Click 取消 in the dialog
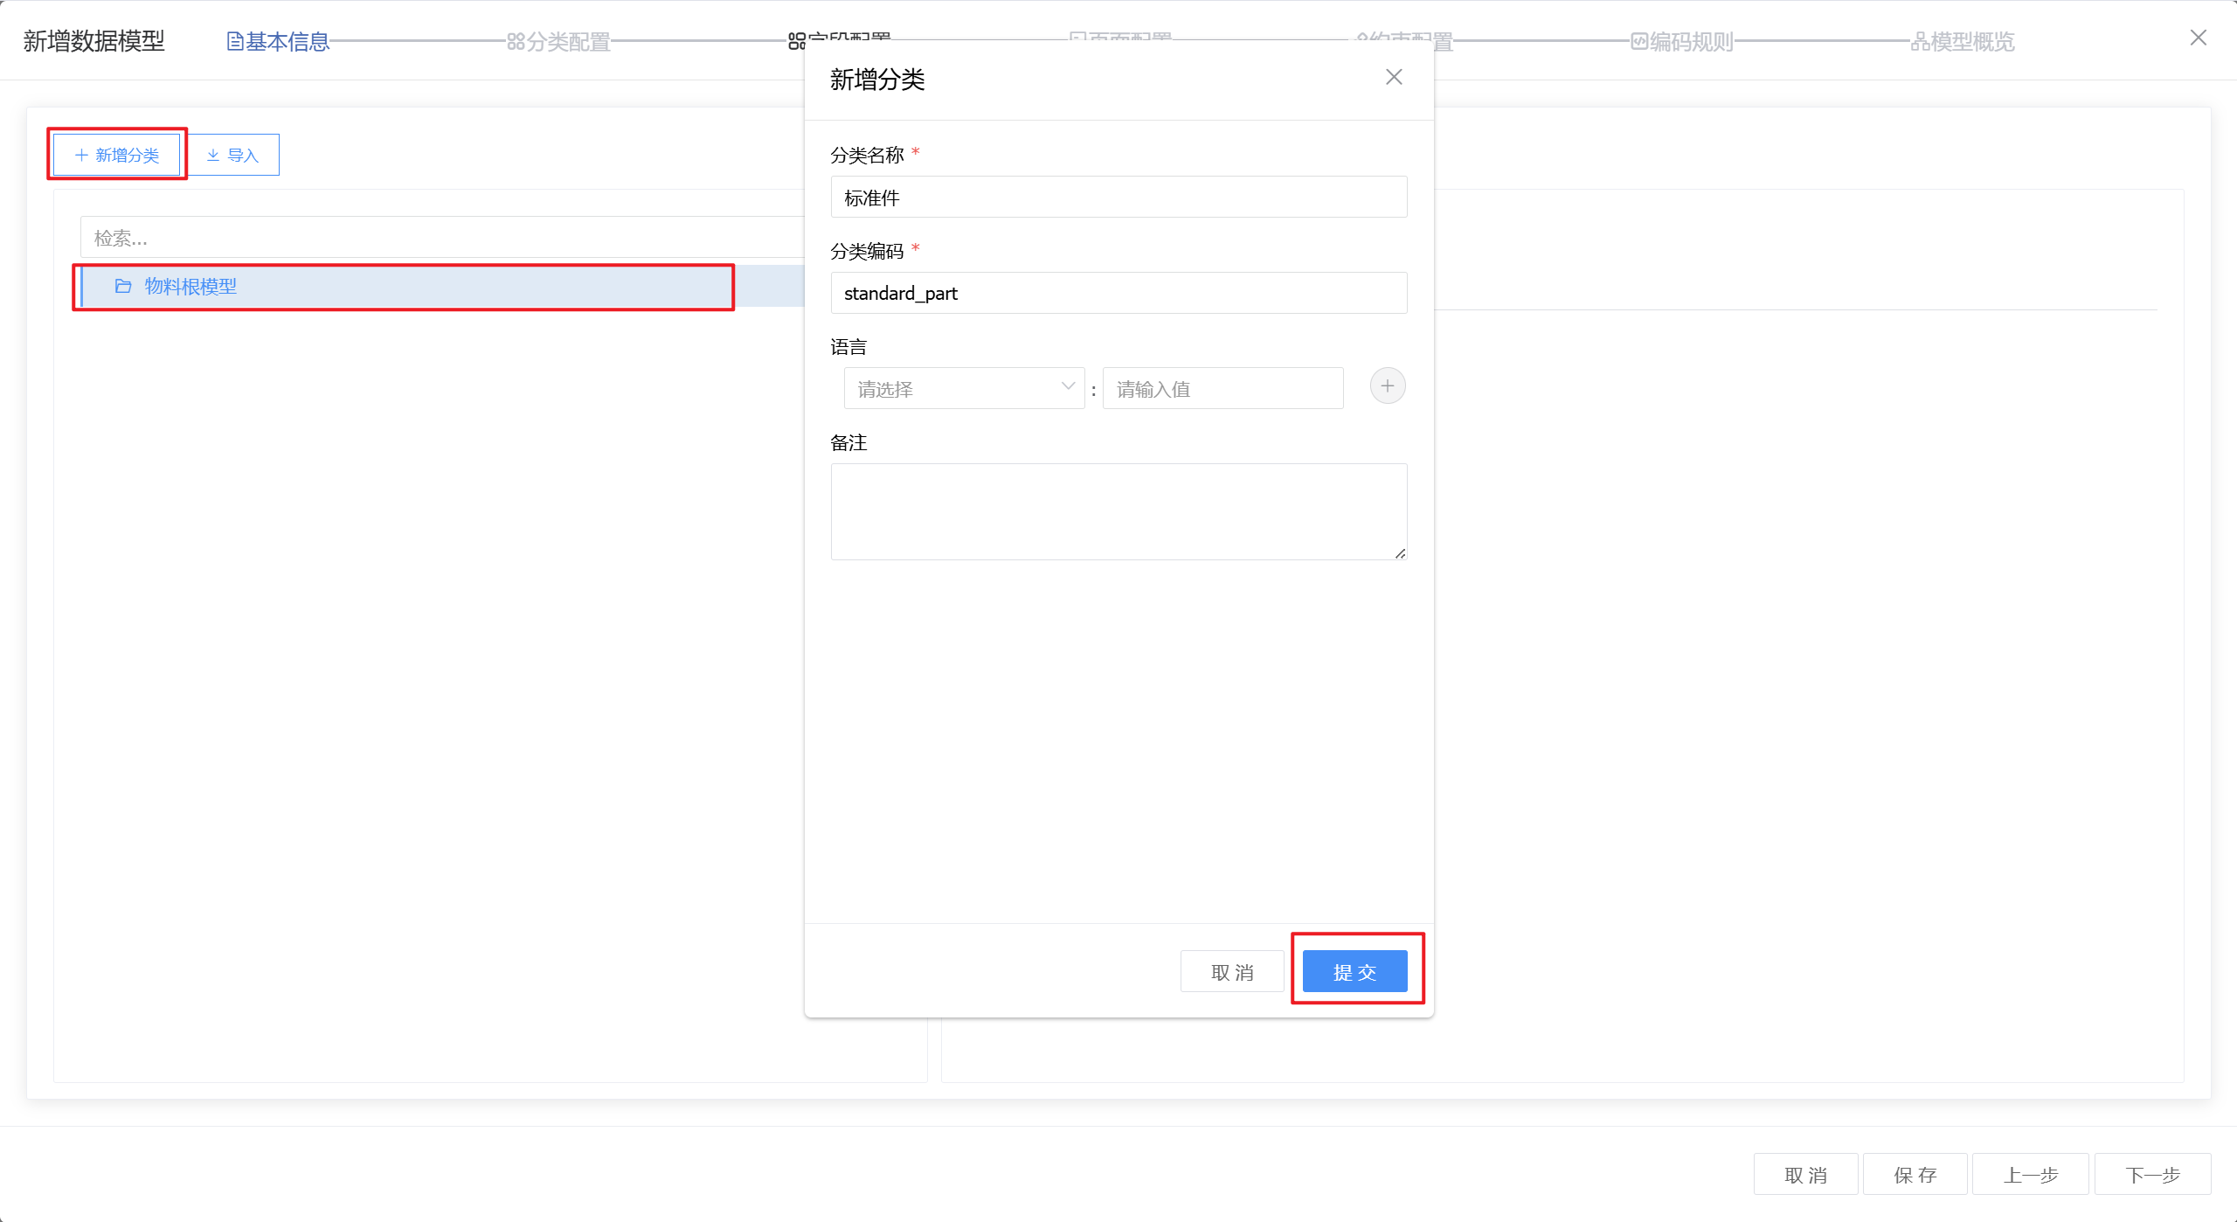2237x1222 pixels. coord(1232,971)
